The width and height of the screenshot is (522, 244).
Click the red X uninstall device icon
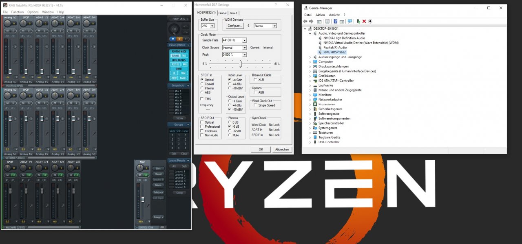coord(364,21)
